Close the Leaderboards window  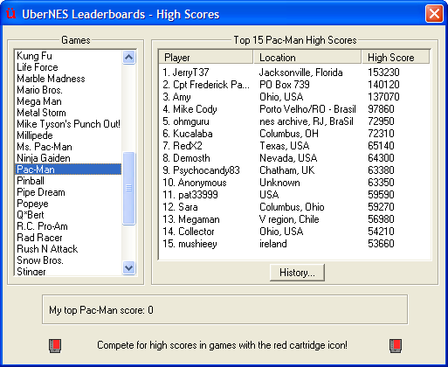[434, 14]
